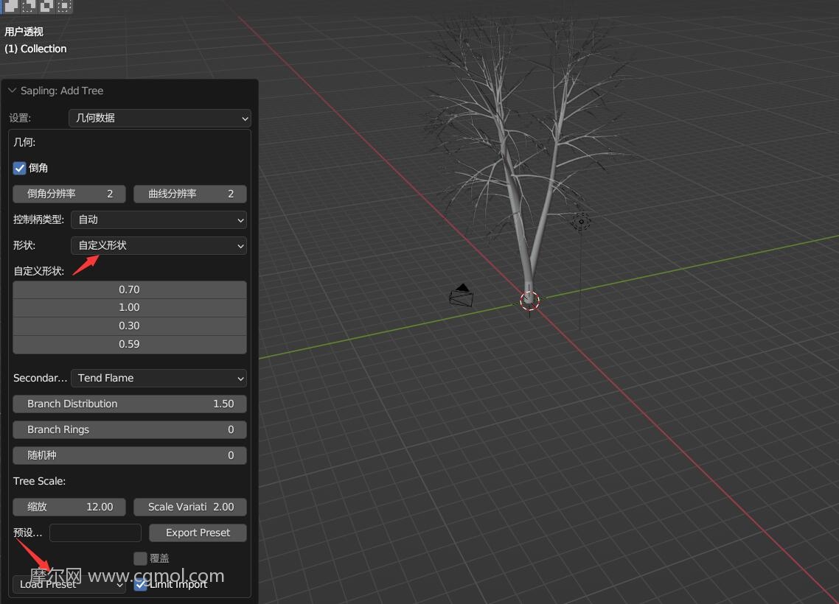839x604 pixels.
Task: Toggle the Limit Import checkbox
Action: coord(140,584)
